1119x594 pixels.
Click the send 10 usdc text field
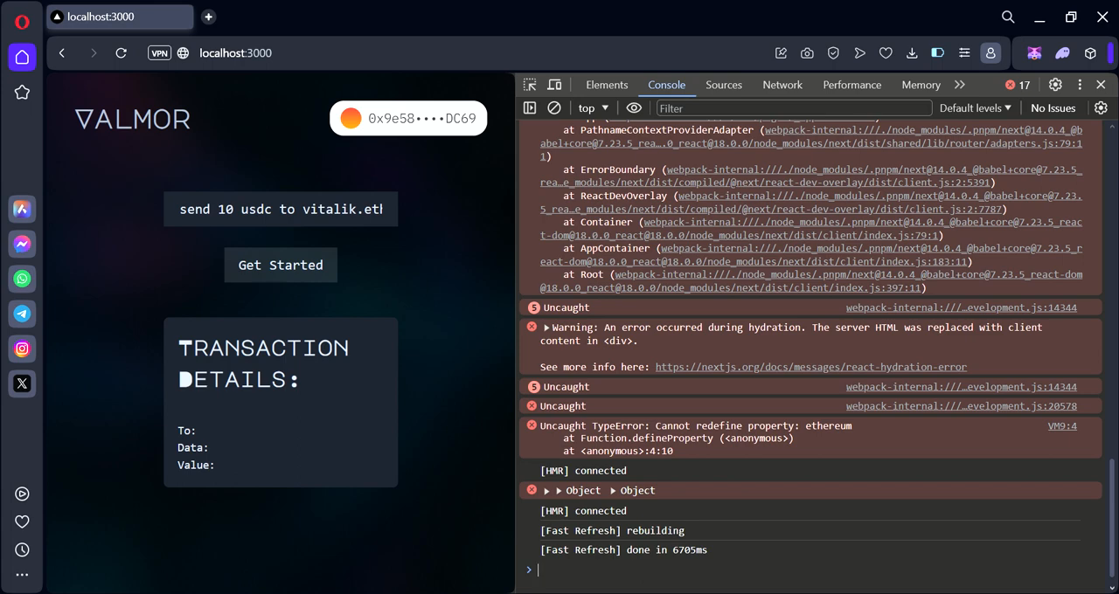(x=281, y=210)
